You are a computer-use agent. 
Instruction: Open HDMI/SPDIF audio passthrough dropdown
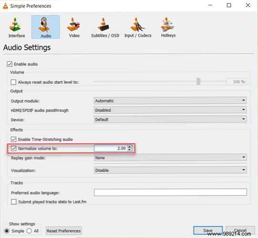coord(170,110)
